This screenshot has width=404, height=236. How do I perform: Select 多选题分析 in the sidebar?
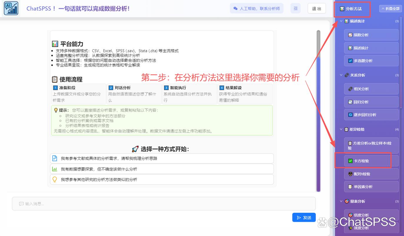click(371, 60)
